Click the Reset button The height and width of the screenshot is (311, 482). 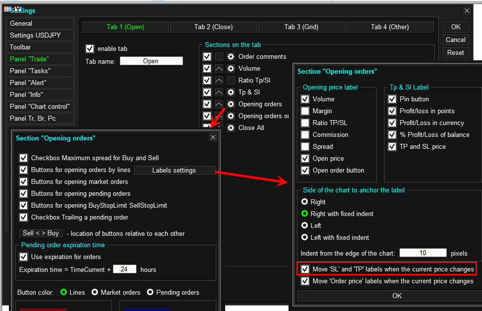[x=456, y=53]
